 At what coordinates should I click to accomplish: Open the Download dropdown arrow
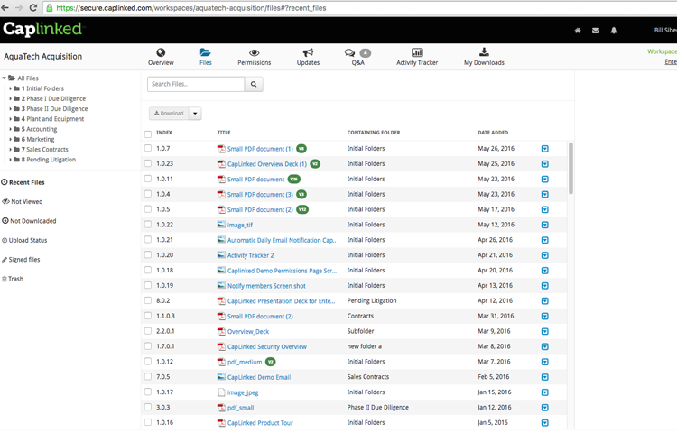coord(195,114)
